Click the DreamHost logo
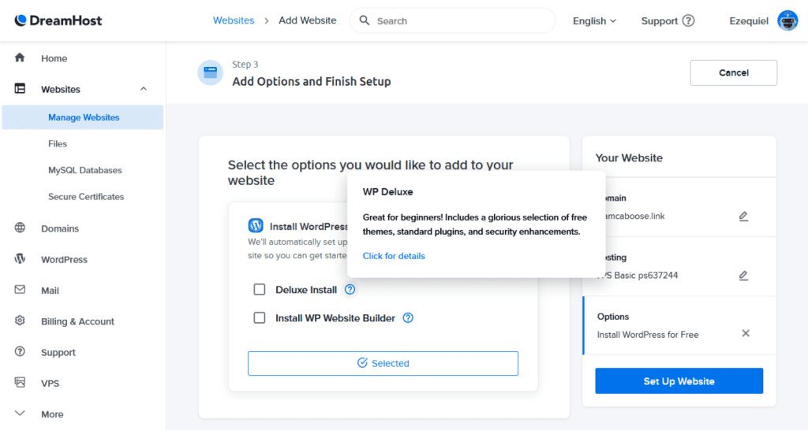Viewport: 808px width, 430px height. [58, 20]
